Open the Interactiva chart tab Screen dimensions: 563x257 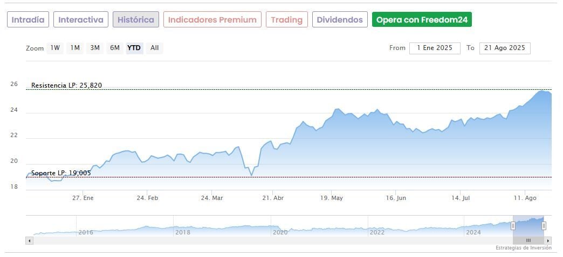pos(81,20)
